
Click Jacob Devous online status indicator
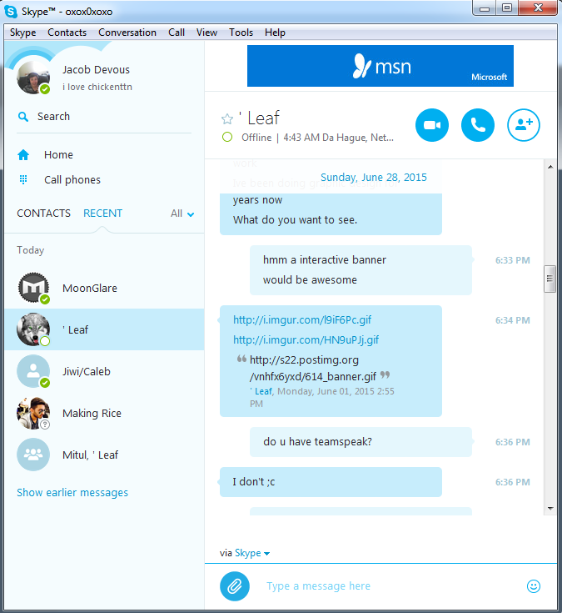coord(45,89)
